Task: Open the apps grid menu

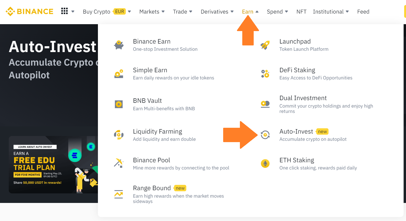Action: (x=64, y=11)
